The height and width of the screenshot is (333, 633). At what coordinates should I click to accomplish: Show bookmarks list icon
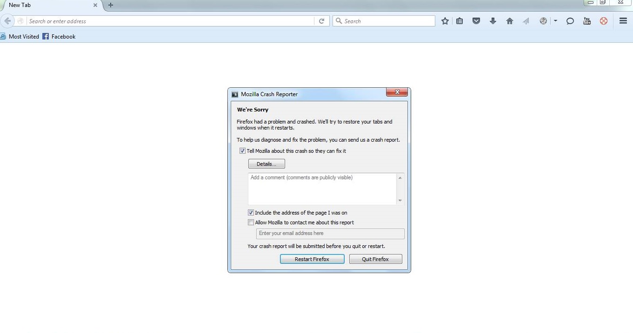coord(460,21)
